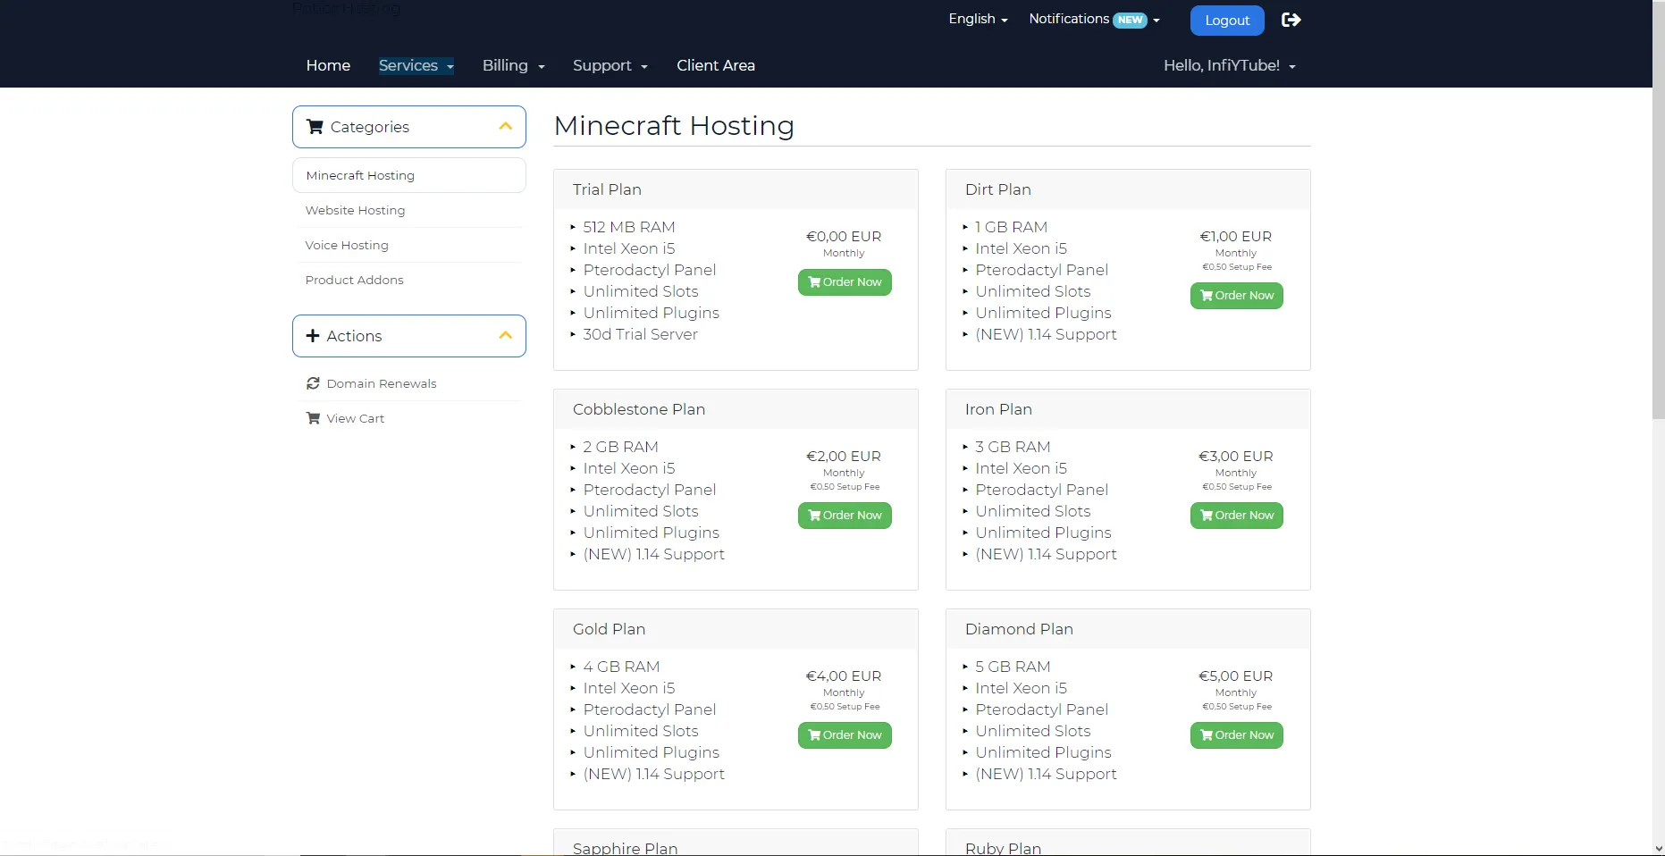This screenshot has width=1665, height=856.
Task: Click the Domain Renewals refresh icon
Action: tap(313, 383)
